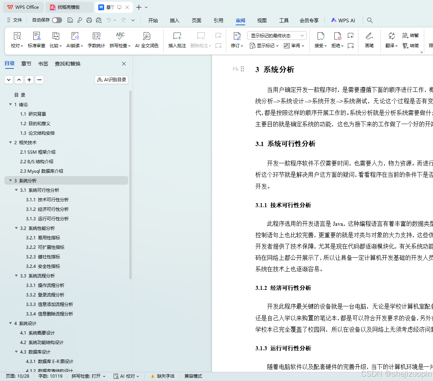Click the search magnifier icon

370,20
